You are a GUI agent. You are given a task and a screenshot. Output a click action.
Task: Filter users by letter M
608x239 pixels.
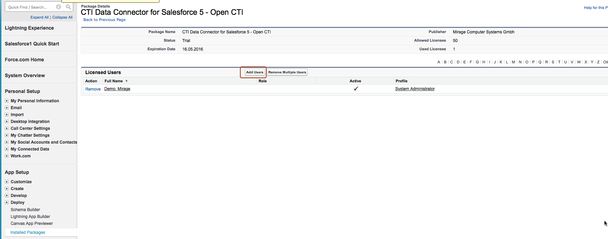[513, 62]
